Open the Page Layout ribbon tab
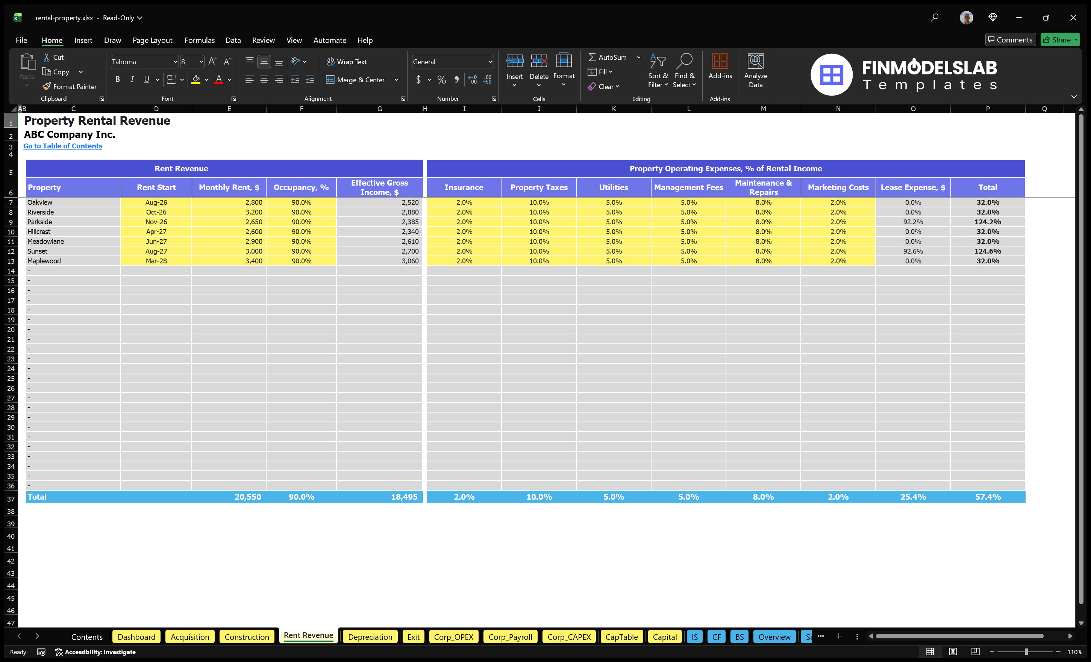 [x=152, y=40]
